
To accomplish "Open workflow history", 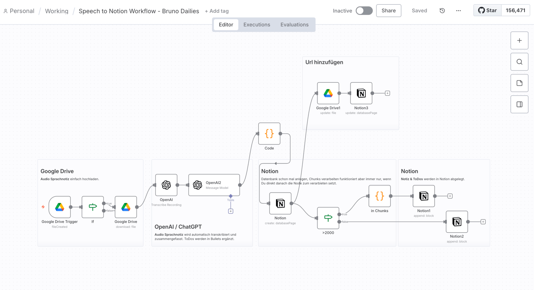I will 442,11.
